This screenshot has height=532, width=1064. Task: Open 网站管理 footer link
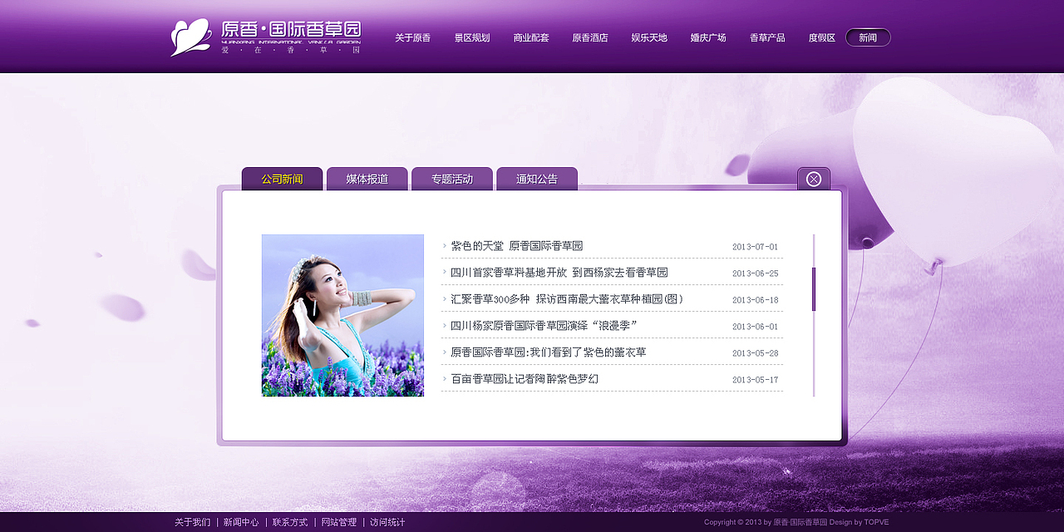tap(339, 522)
